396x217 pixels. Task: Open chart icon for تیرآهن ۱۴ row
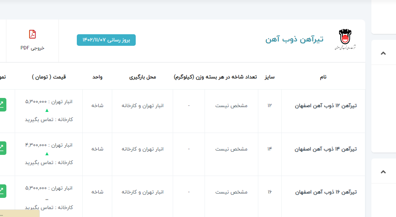(2, 148)
